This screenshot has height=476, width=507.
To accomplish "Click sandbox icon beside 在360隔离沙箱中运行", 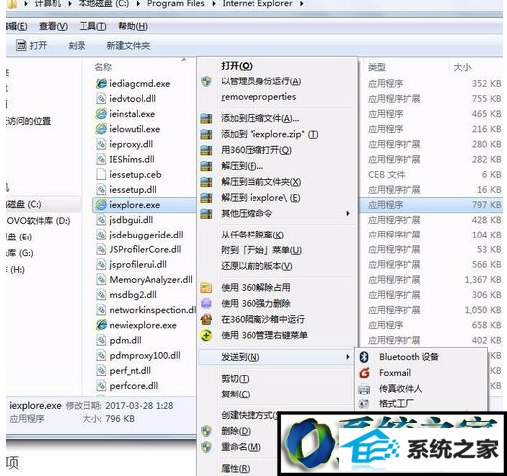I will coord(206,319).
